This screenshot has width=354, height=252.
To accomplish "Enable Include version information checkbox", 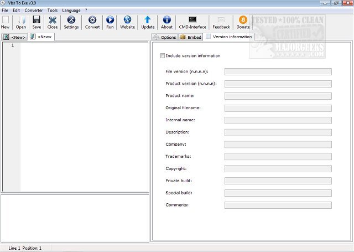I will [162, 55].
